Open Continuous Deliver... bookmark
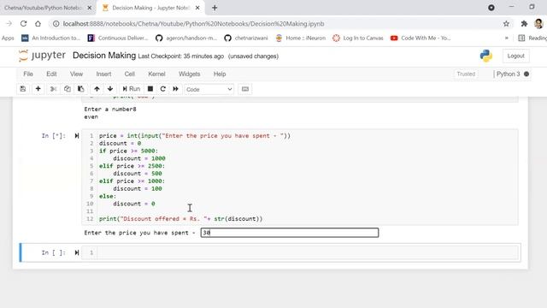The image size is (547, 308). coord(118,38)
